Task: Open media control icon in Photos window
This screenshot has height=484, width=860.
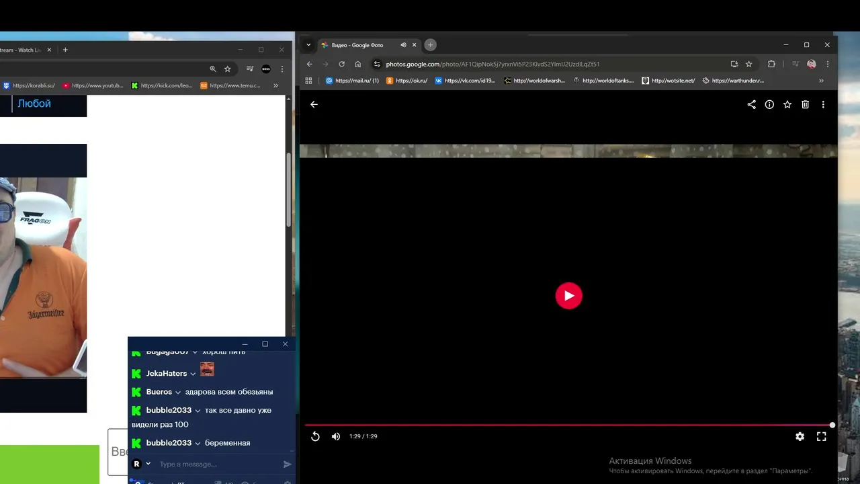Action: (795, 64)
